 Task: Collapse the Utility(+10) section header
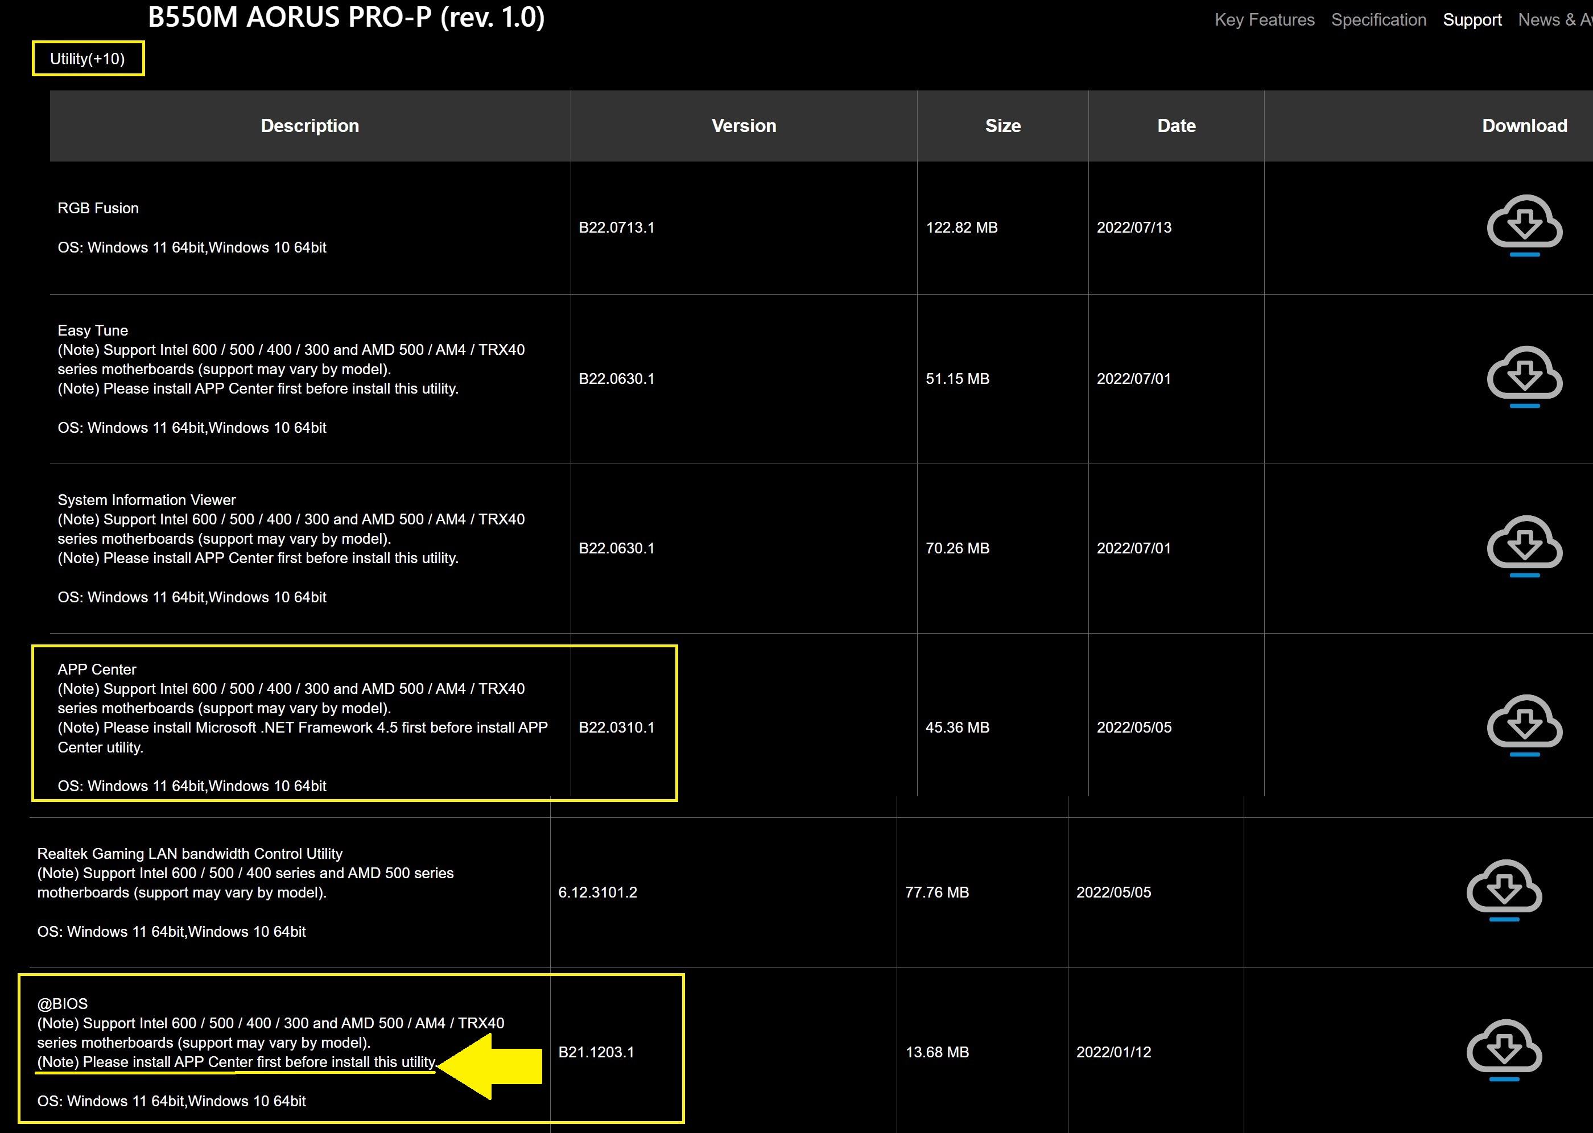pos(88,59)
